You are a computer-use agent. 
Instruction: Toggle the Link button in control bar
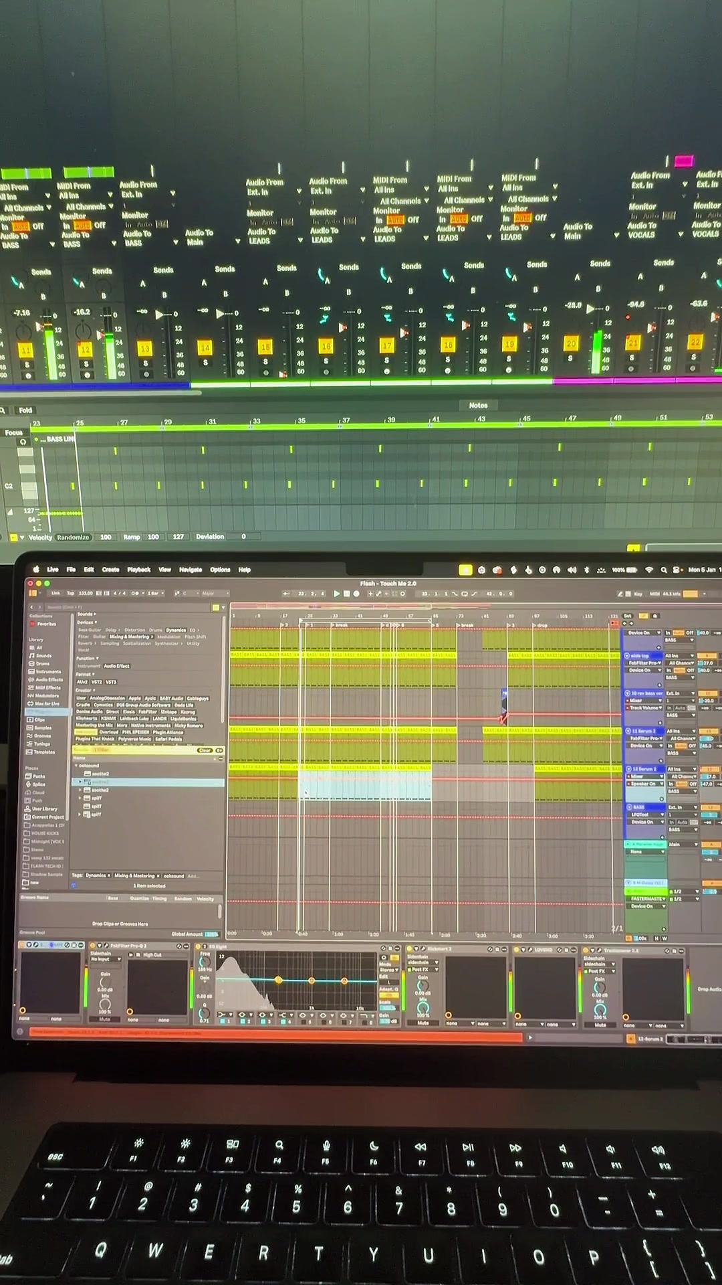pos(55,594)
